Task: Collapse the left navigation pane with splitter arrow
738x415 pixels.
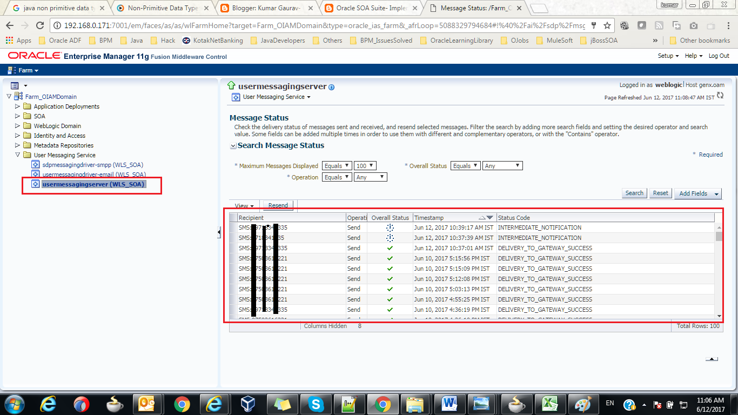Action: [219, 232]
